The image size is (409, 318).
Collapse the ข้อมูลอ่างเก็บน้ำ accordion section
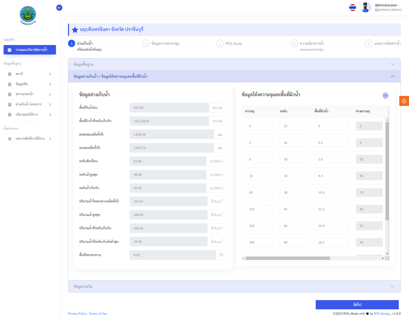[x=392, y=76]
